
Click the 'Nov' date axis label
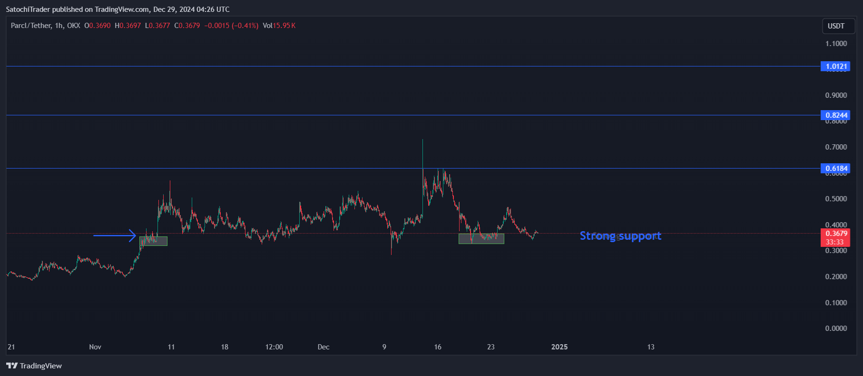pyautogui.click(x=95, y=347)
